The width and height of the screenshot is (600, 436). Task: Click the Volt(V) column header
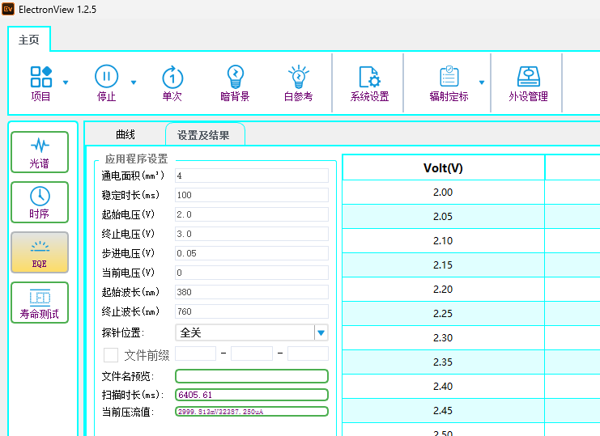[x=443, y=167]
